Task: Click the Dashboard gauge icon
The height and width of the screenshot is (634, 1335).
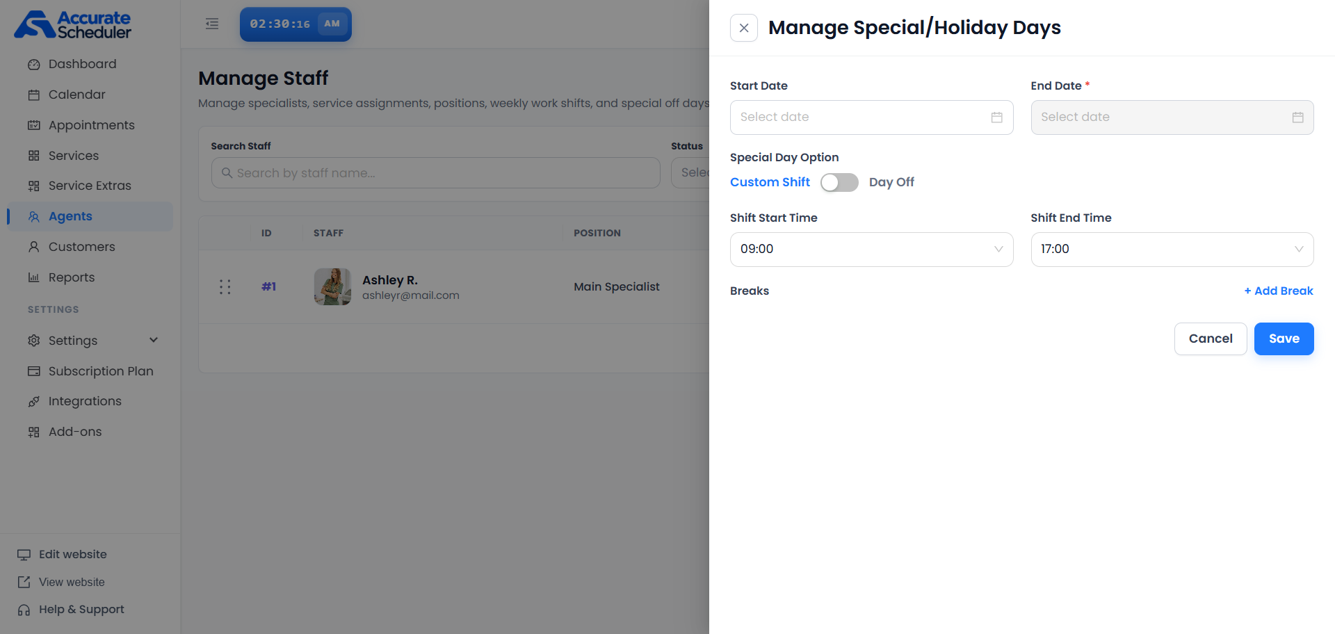Action: (33, 65)
